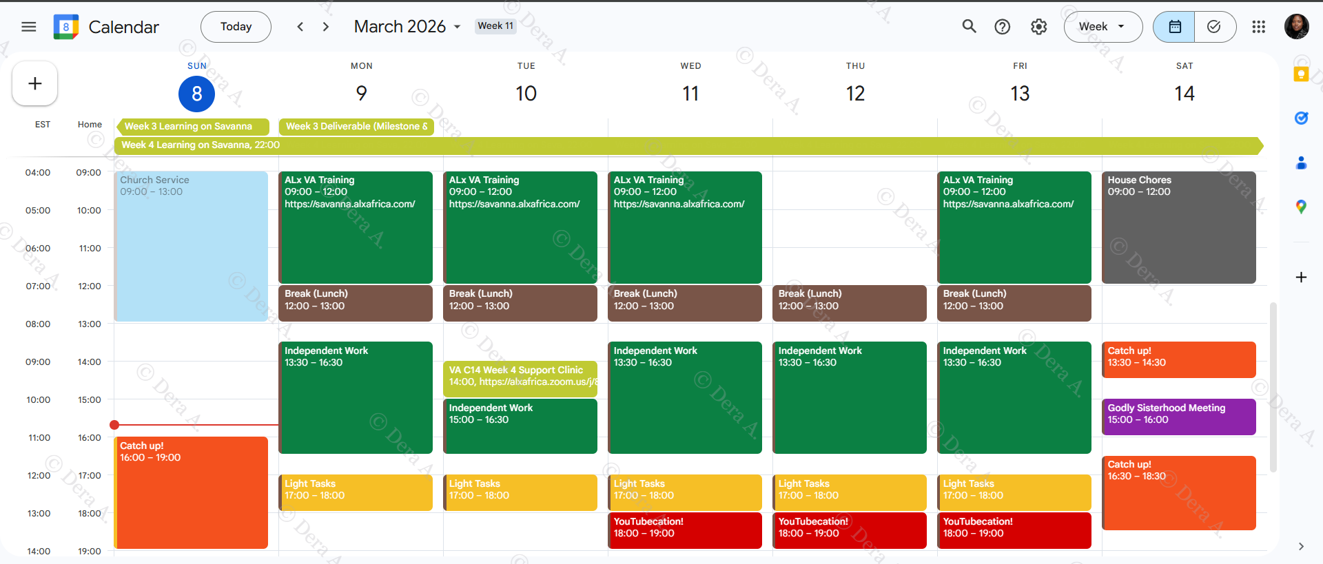Viewport: 1323px width, 564px height.
Task: Open Godly Sisterhood Meeting event
Action: (x=1179, y=417)
